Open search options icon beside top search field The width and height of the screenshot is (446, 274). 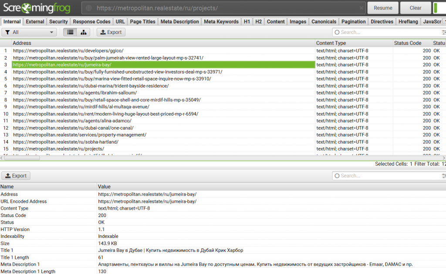[443, 32]
